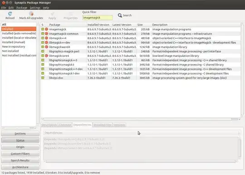Image resolution: width=245 pixels, height=175 pixels.
Task: Toggle status box for libgraphics-magick-perl
Action: pyautogui.click(x=43, y=51)
